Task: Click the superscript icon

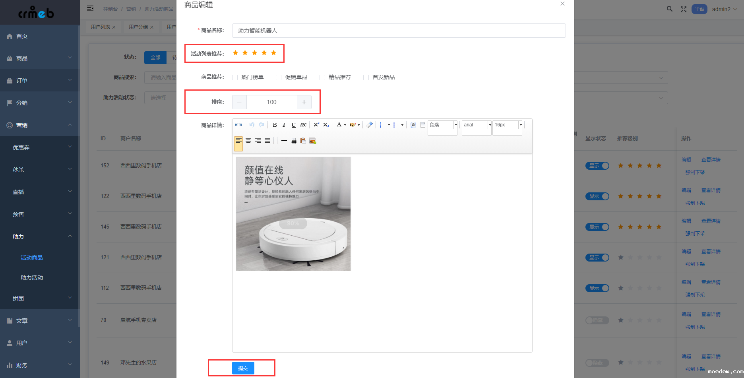Action: pos(316,125)
